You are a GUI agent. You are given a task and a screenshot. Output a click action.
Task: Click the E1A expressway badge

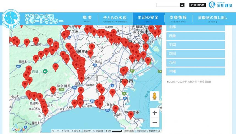pyautogui.click(x=62, y=89)
